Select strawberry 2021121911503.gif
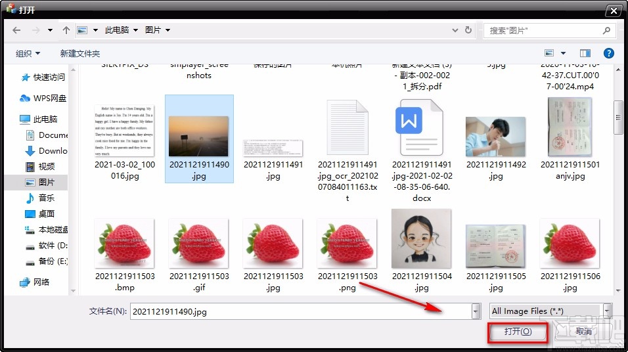Screen dimensions: 628x352 coord(198,243)
